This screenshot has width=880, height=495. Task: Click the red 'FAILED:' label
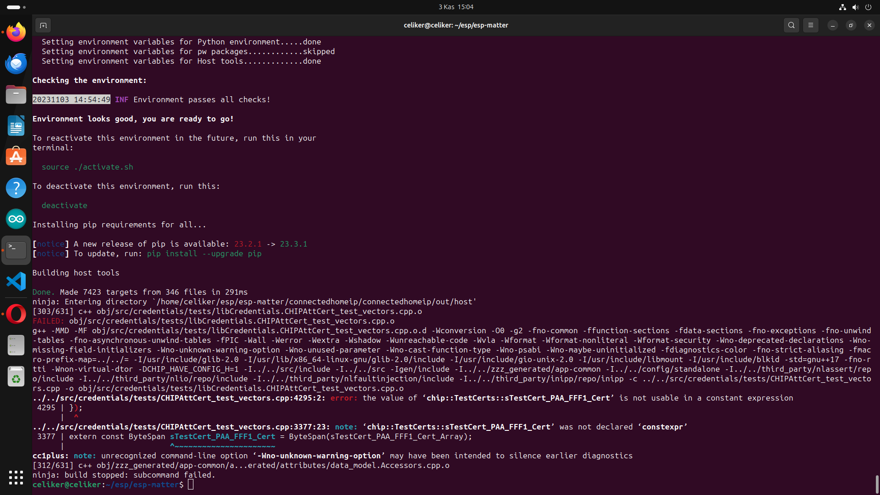click(x=49, y=321)
